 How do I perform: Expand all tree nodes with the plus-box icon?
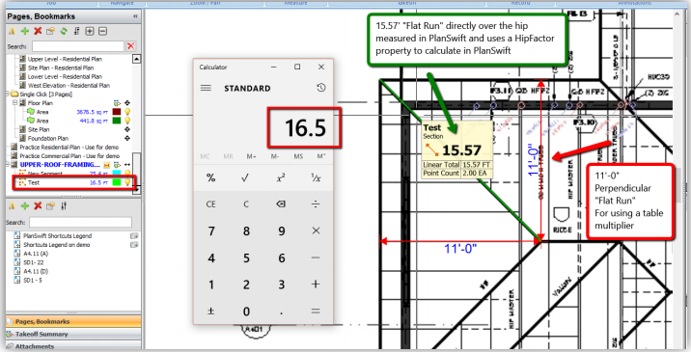pyautogui.click(x=90, y=31)
